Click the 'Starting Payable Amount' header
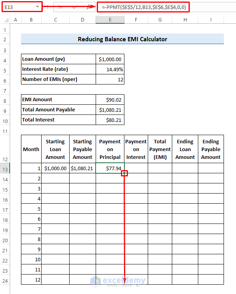The image size is (236, 294). click(82, 149)
